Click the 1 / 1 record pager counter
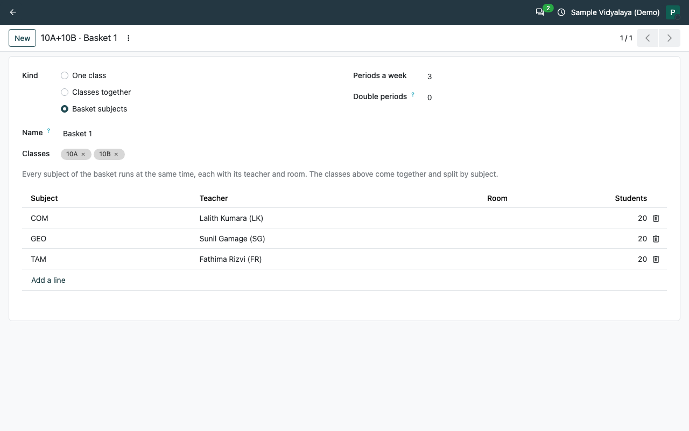This screenshot has width=689, height=431. (626, 38)
